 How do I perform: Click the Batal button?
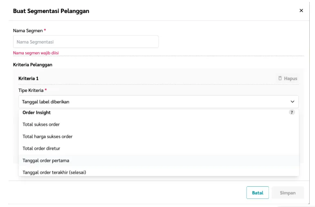point(257,193)
